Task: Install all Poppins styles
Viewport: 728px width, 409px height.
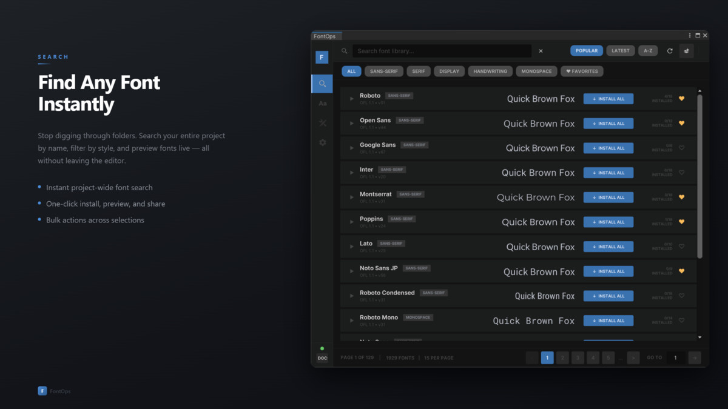Action: [608, 222]
